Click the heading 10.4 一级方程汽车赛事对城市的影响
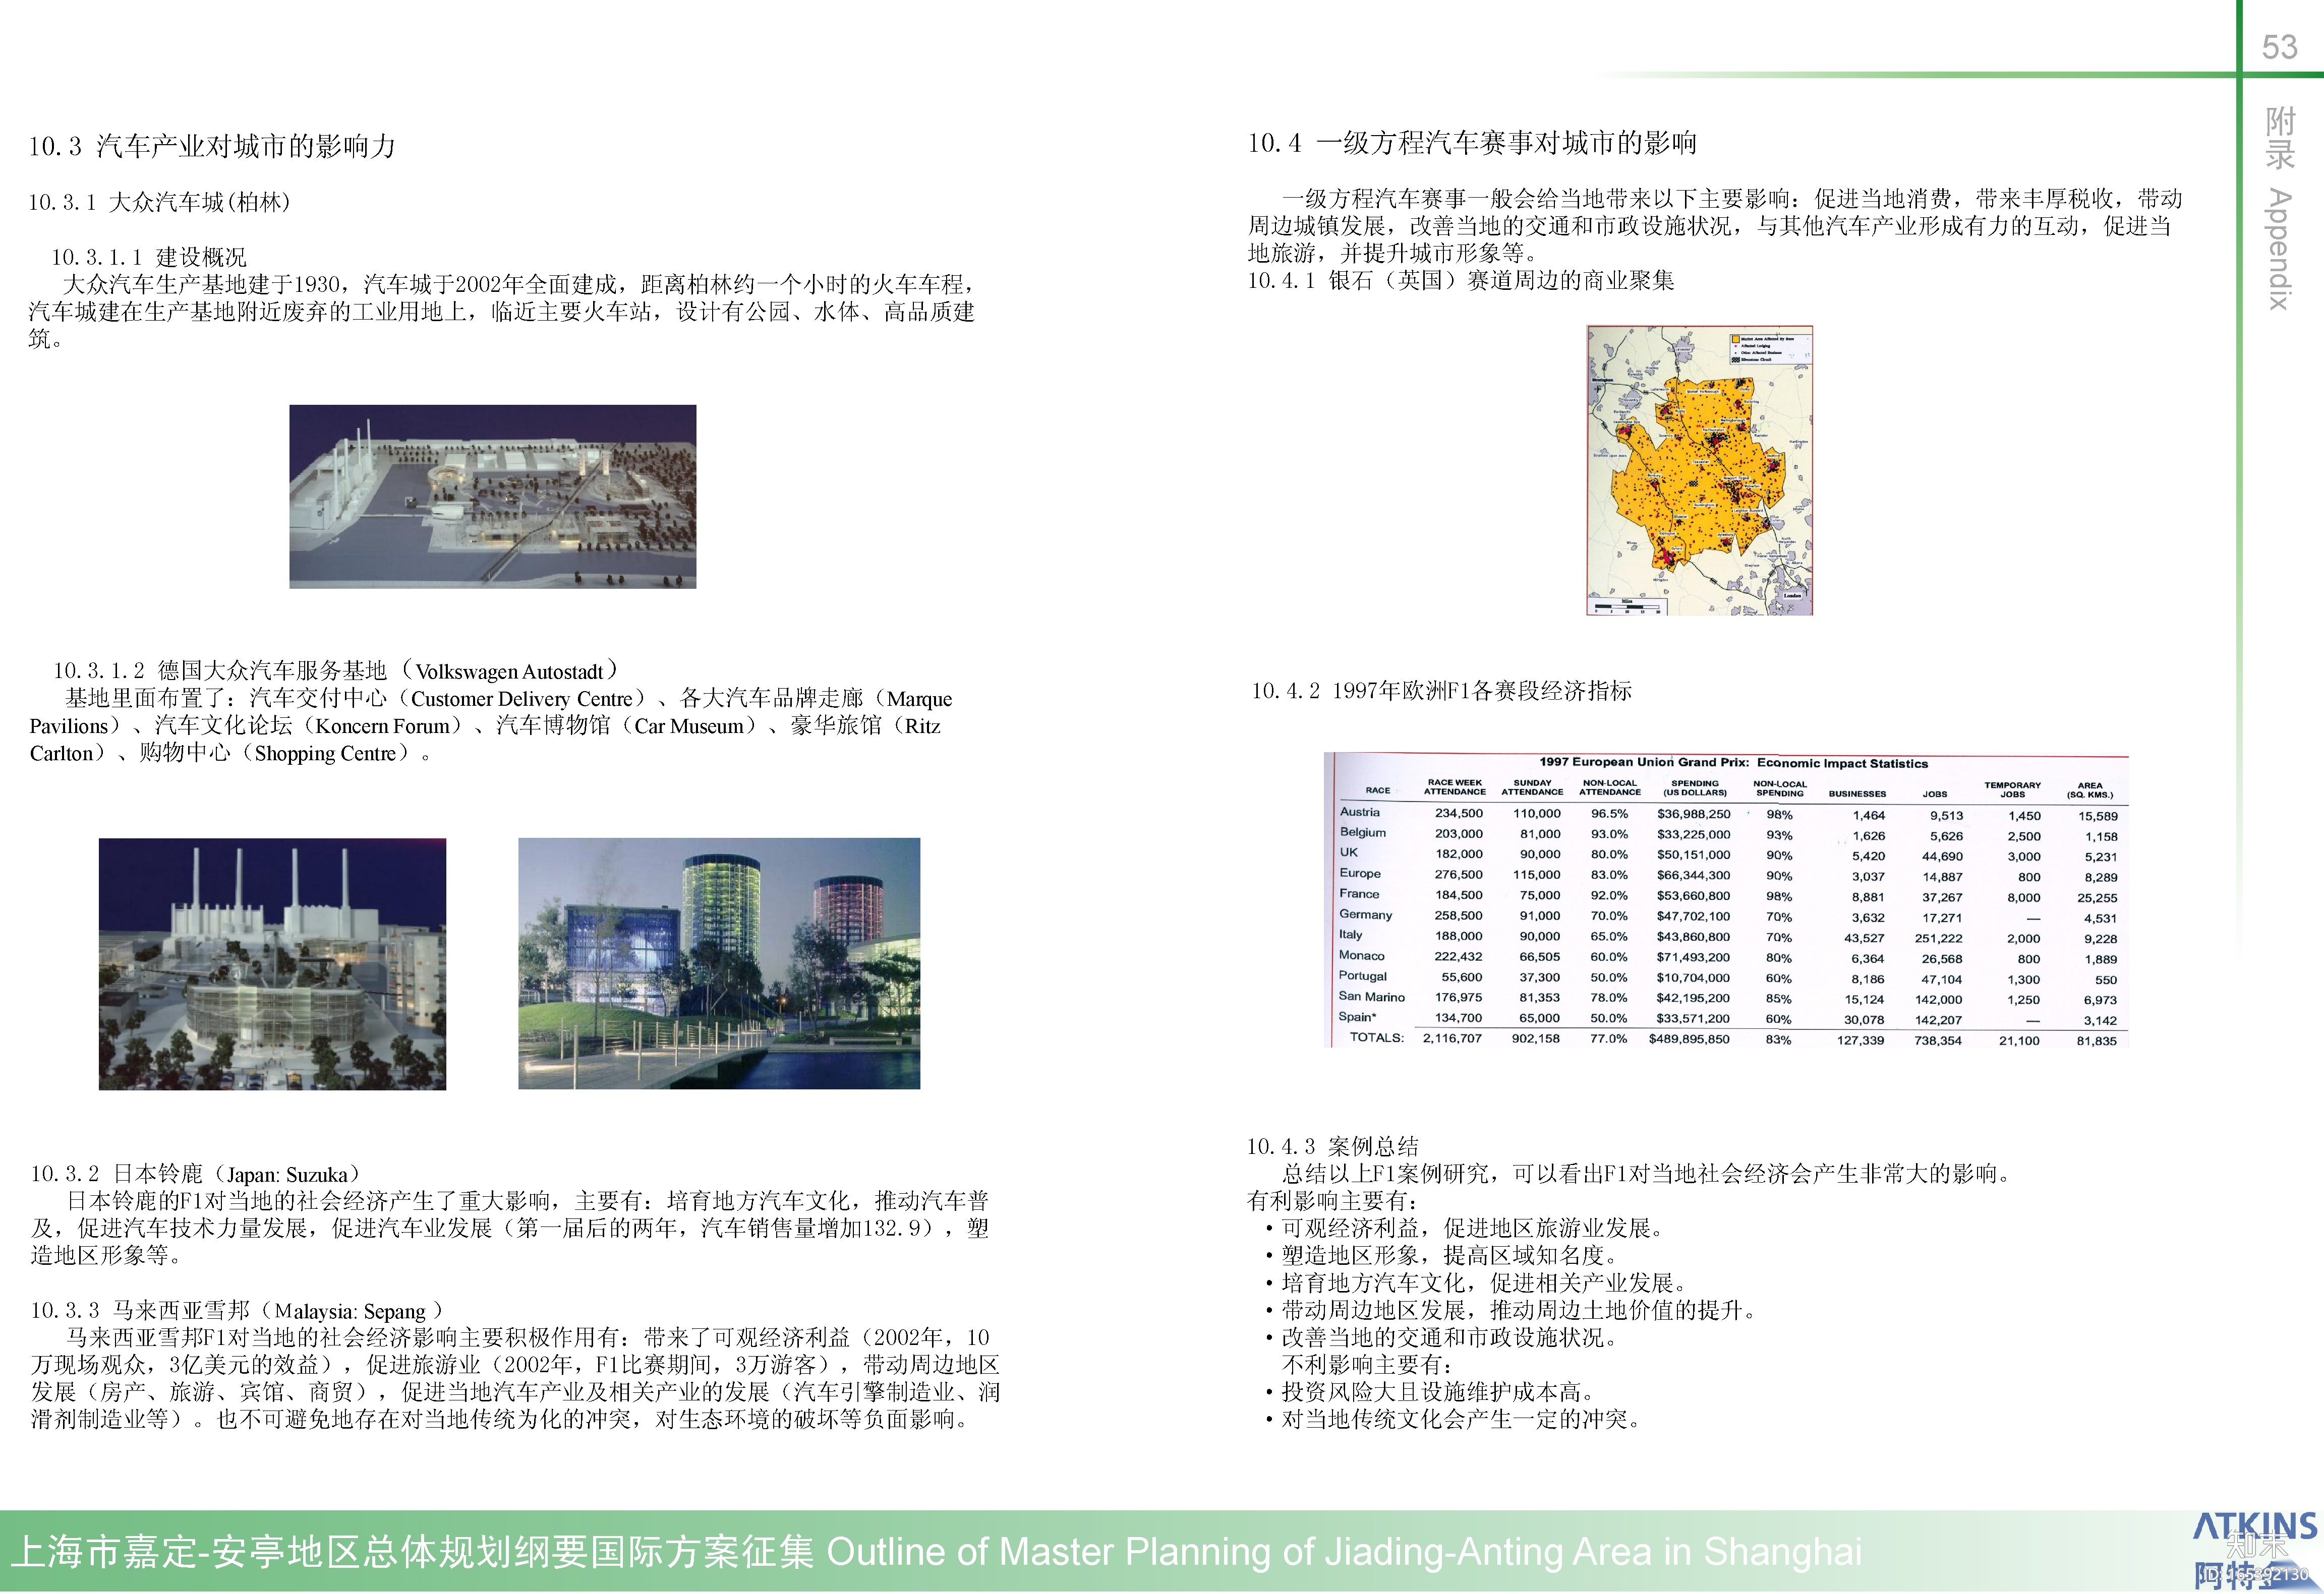Screen dimensions: 2324x1594 [1471, 143]
